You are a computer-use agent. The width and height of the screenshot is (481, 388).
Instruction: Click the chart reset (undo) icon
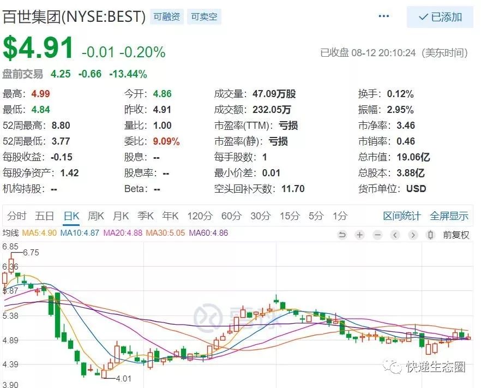tap(342, 235)
